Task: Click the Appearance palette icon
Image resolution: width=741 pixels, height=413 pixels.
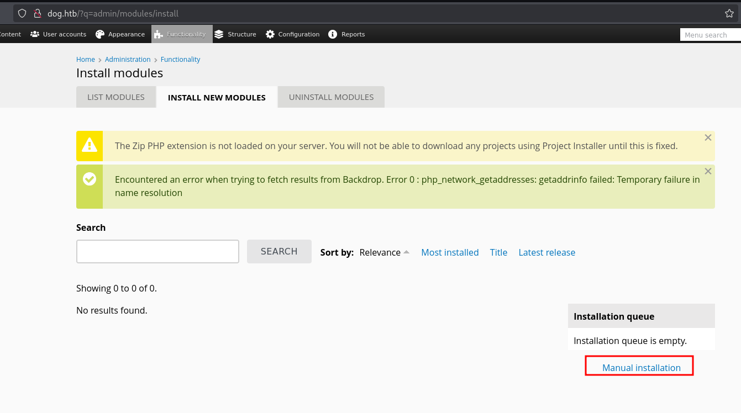Action: coord(100,34)
